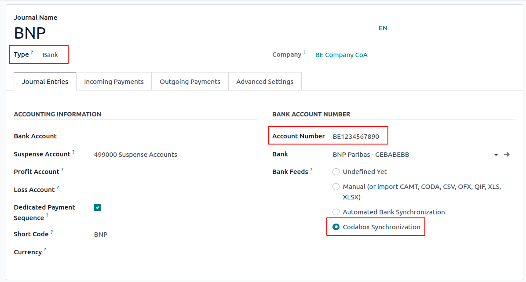
Task: Expand the Bank dropdown arrow
Action: click(496, 155)
